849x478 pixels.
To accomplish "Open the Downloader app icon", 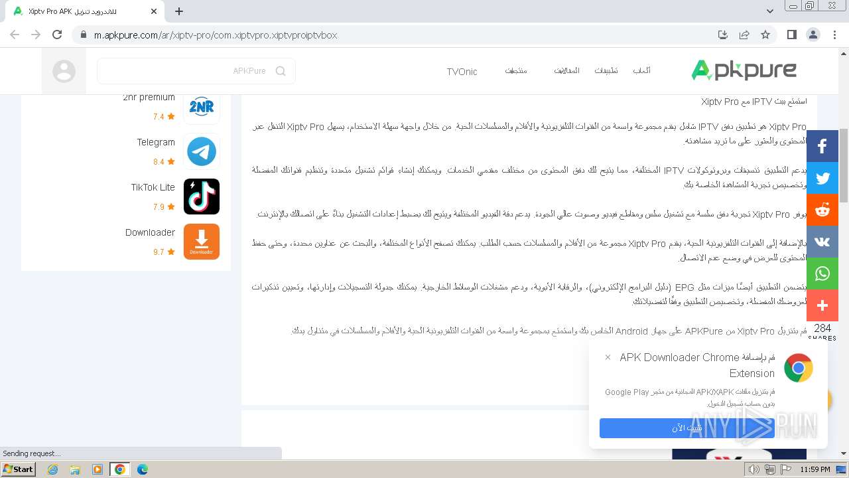I will click(x=202, y=242).
